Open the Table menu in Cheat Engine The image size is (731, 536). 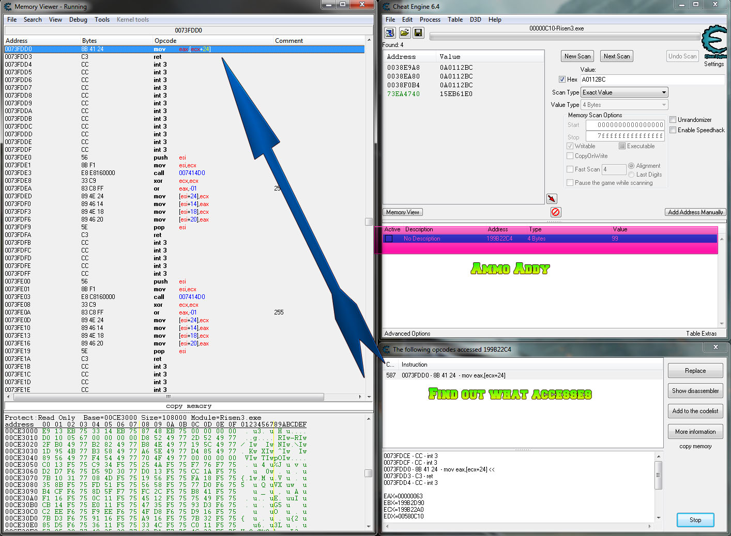[455, 20]
